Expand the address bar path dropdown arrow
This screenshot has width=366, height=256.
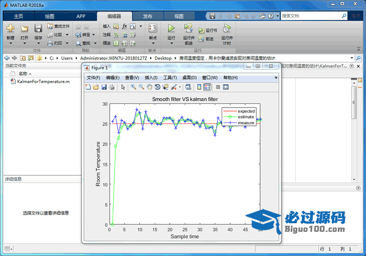[x=352, y=58]
